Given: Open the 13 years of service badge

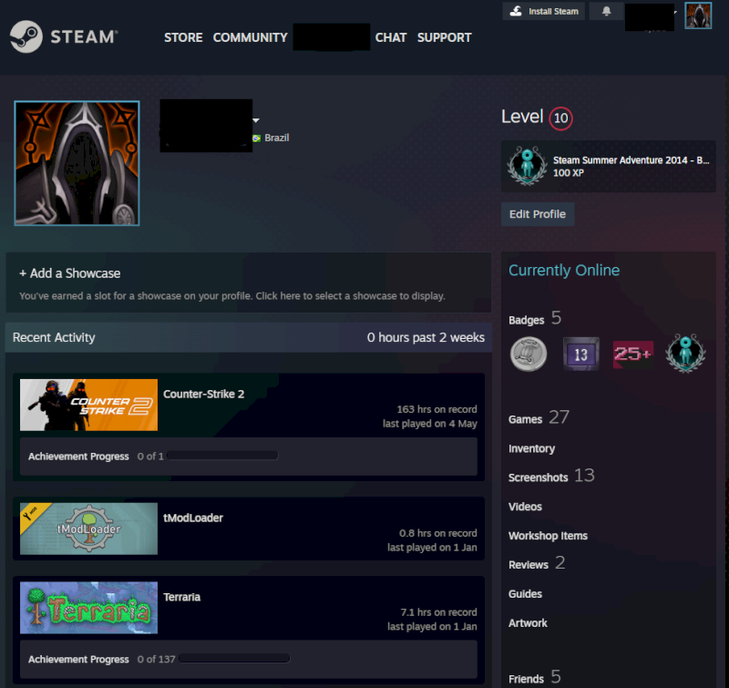Looking at the screenshot, I should 580,354.
